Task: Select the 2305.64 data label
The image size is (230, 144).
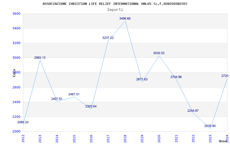Action: click(x=91, y=106)
